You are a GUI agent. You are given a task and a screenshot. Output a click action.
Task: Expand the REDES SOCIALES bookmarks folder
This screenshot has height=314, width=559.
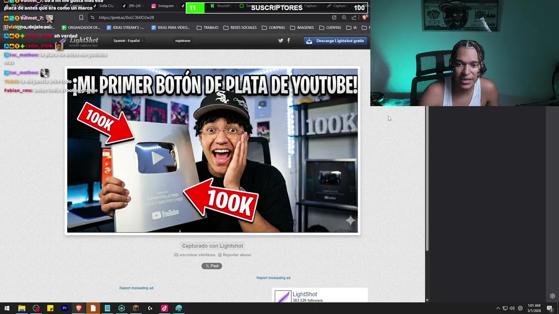(x=240, y=27)
